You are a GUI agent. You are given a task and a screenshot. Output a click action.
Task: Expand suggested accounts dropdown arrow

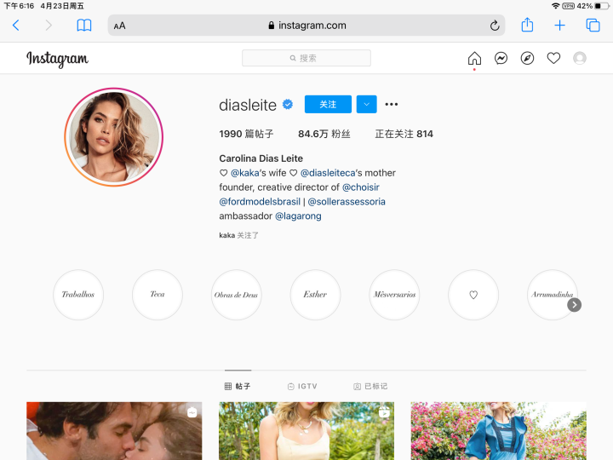366,105
